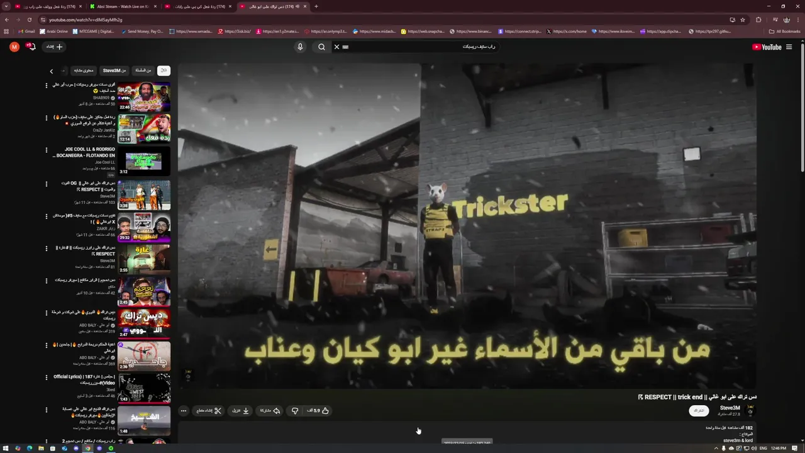This screenshot has height=453, width=805.
Task: Select the 'محتوى مشابه' filter chip
Action: (84, 70)
